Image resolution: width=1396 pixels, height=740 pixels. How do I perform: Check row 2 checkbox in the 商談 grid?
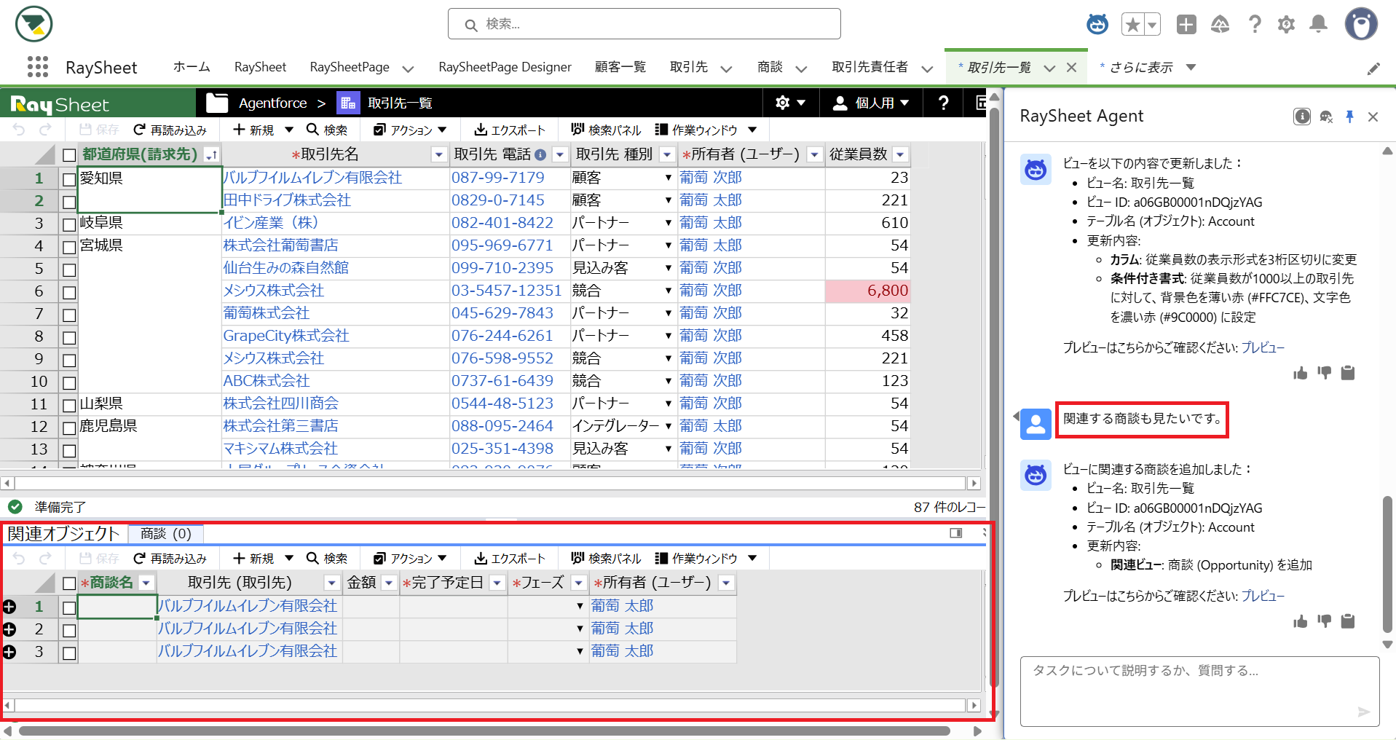(x=69, y=630)
